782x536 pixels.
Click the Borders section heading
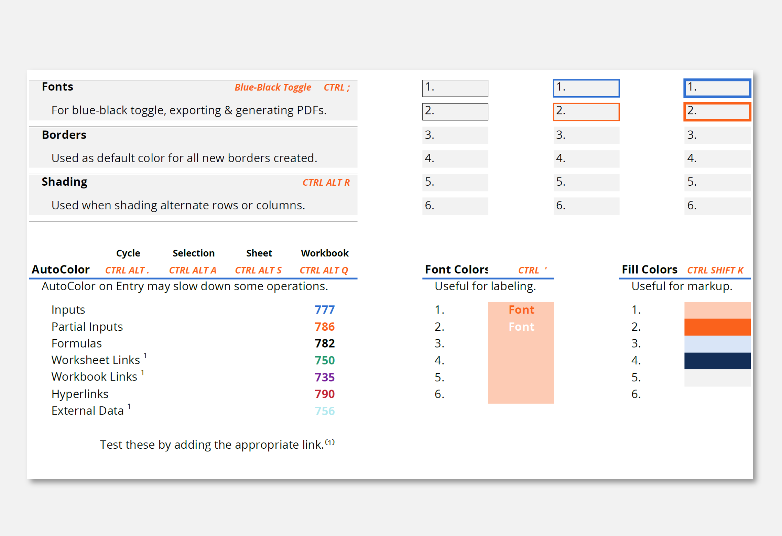pyautogui.click(x=64, y=135)
